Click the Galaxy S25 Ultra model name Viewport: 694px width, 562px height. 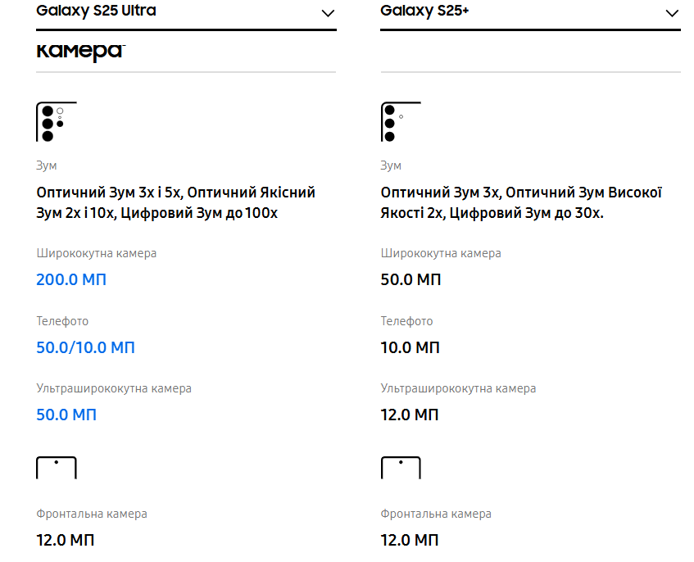coord(96,11)
